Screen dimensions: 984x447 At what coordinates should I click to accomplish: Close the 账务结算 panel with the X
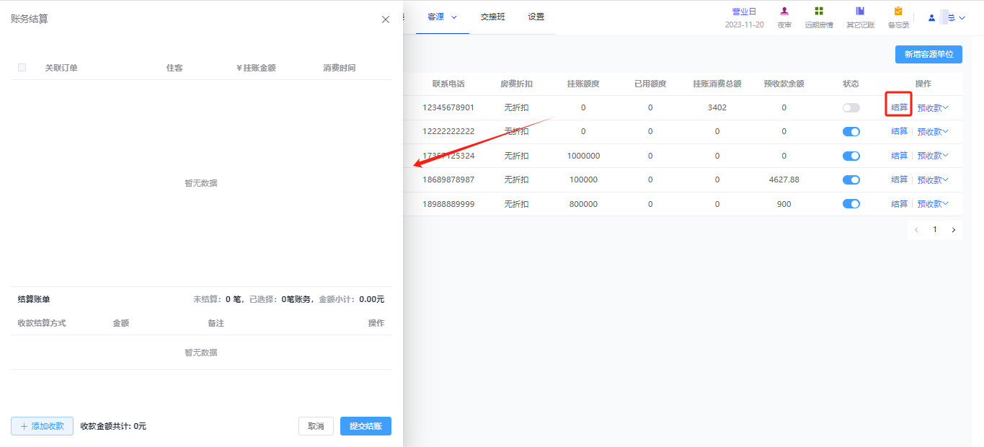click(386, 19)
